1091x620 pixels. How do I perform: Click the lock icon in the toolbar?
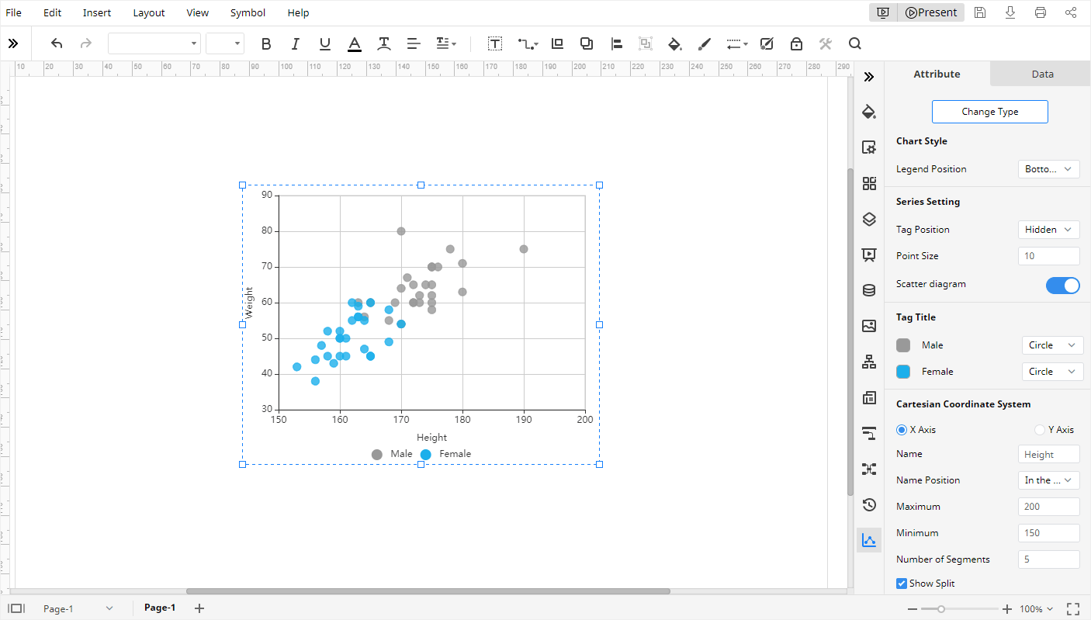tap(795, 43)
